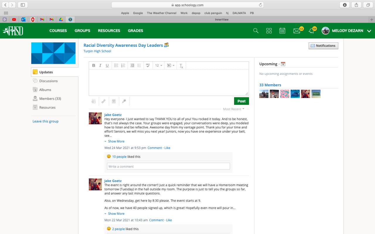The height and width of the screenshot is (234, 375).
Task: Open the font size 12 dropdown
Action: (x=158, y=66)
